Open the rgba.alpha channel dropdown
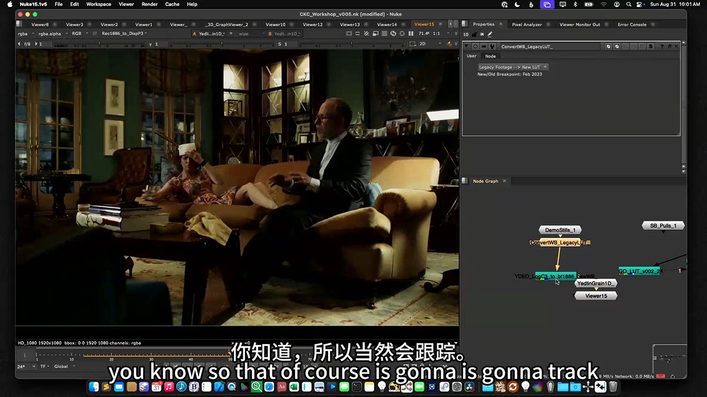 point(53,34)
